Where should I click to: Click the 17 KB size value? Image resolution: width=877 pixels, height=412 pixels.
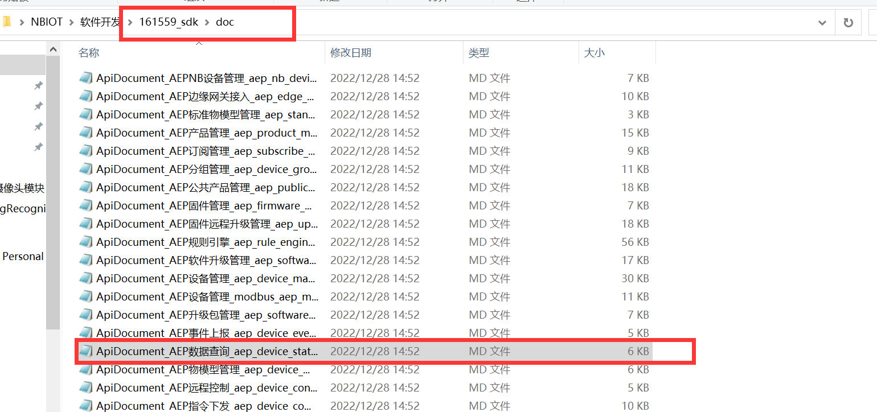636,260
